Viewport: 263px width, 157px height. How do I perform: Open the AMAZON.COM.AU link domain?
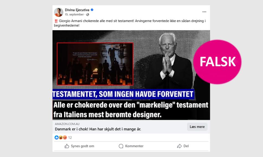click(x=67, y=124)
